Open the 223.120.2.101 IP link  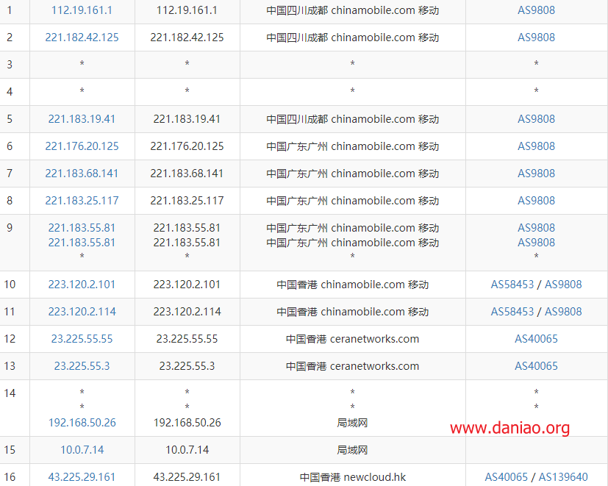point(82,285)
